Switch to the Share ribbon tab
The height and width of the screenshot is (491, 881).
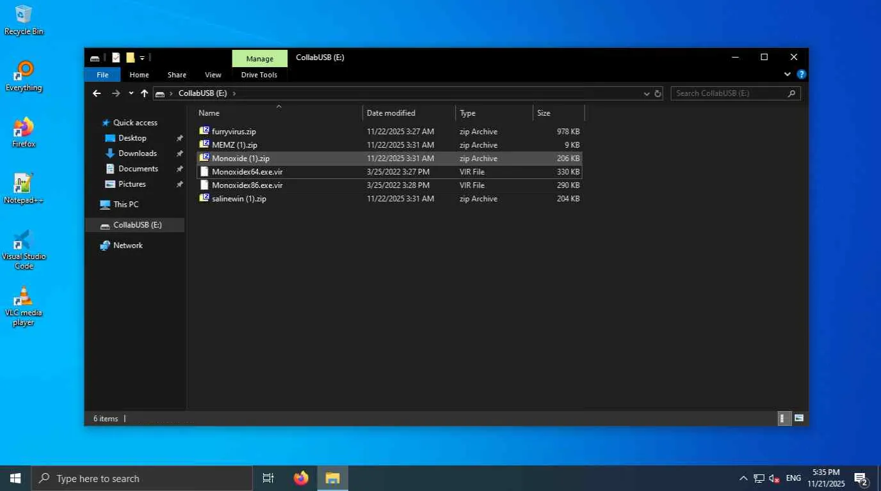tap(177, 75)
